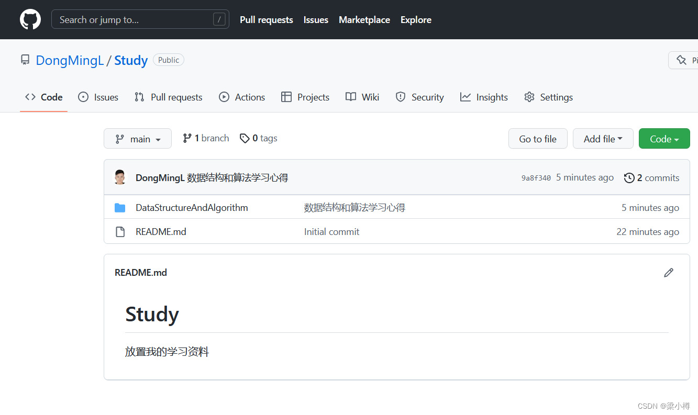Viewport: 698px width, 415px height.
Task: Click the README.md heading of preview box
Action: pos(141,273)
